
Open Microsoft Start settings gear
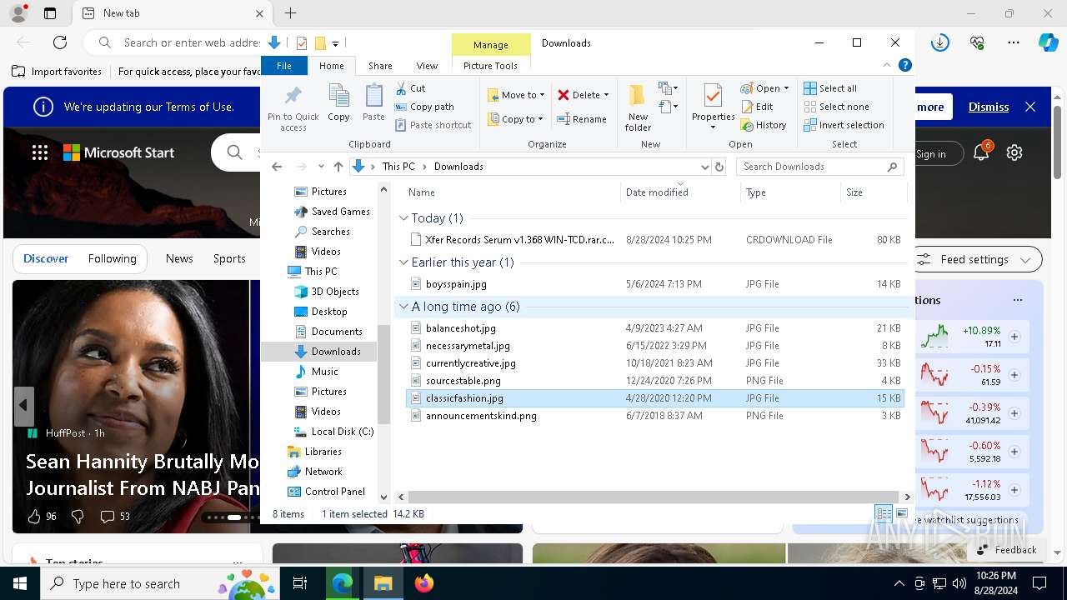pos(1014,152)
